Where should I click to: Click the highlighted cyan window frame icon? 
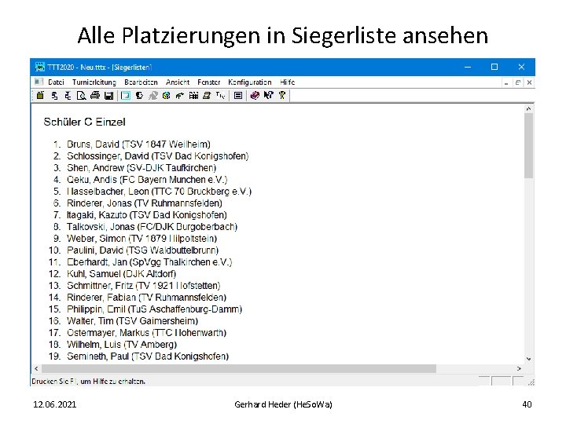pyautogui.click(x=125, y=96)
